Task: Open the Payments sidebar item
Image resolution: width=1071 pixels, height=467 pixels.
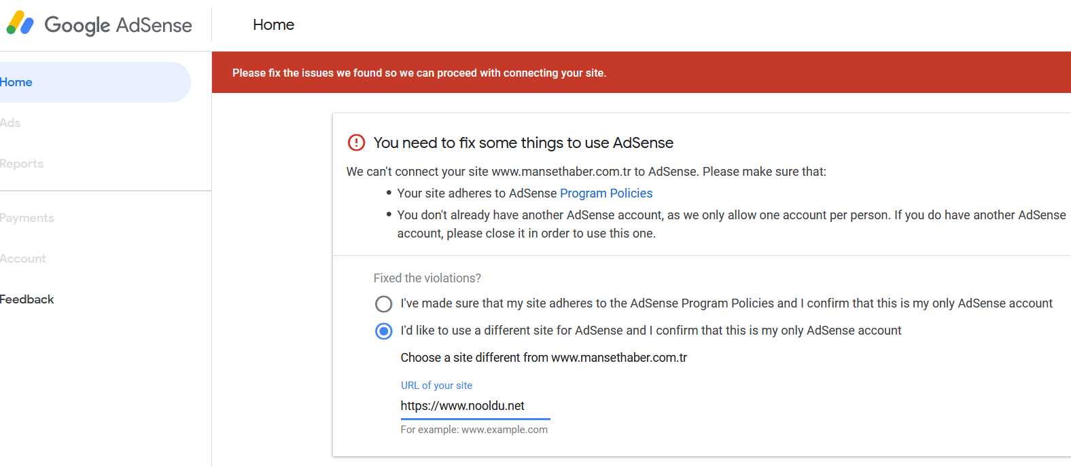Action: (x=27, y=218)
